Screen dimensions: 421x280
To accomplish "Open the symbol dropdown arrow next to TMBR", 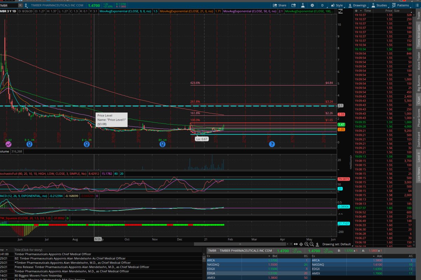I will 20,5.
